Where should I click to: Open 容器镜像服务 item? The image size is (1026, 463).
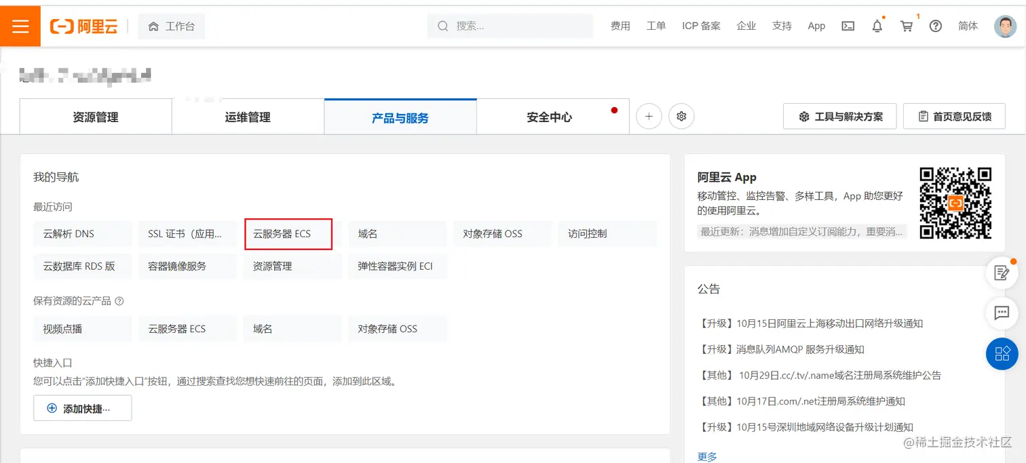point(188,266)
